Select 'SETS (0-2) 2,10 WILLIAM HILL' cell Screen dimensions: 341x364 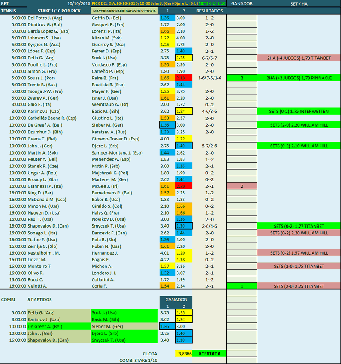(x=299, y=146)
